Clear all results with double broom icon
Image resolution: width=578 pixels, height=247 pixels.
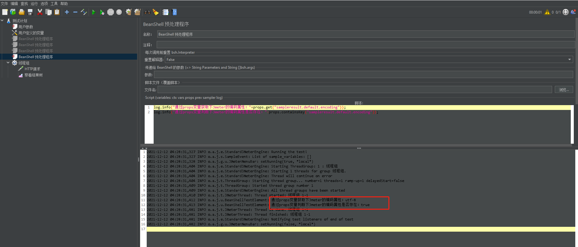tap(137, 12)
